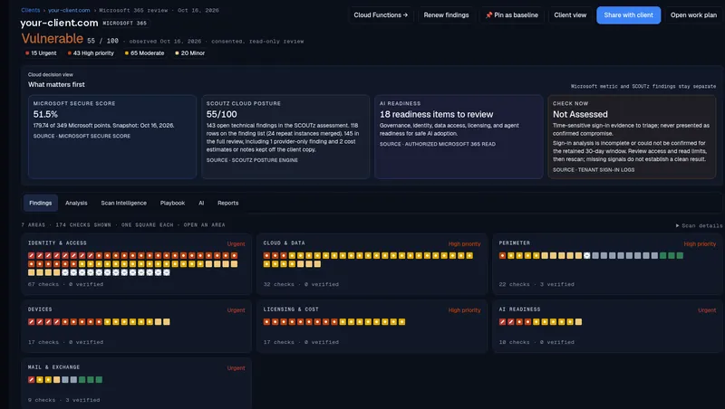Click first red check square in AI Readiness area
725x409 pixels.
click(x=503, y=322)
